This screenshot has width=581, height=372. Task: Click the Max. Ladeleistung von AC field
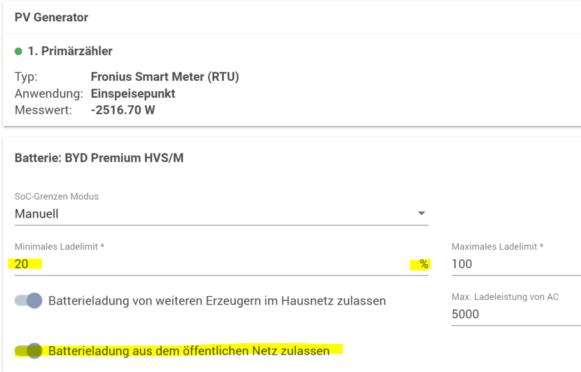click(516, 314)
